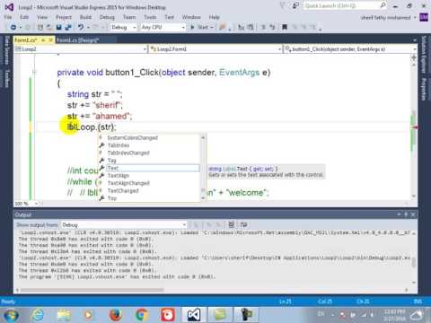The image size is (431, 323).
Task: Open the notifications flag icon
Action: (x=283, y=5)
